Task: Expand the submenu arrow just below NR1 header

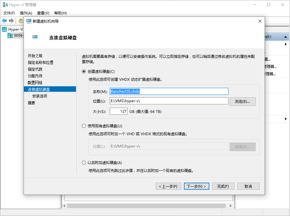Action: point(286,44)
